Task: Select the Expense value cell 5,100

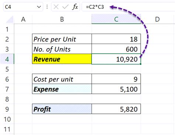Action: (x=116, y=89)
